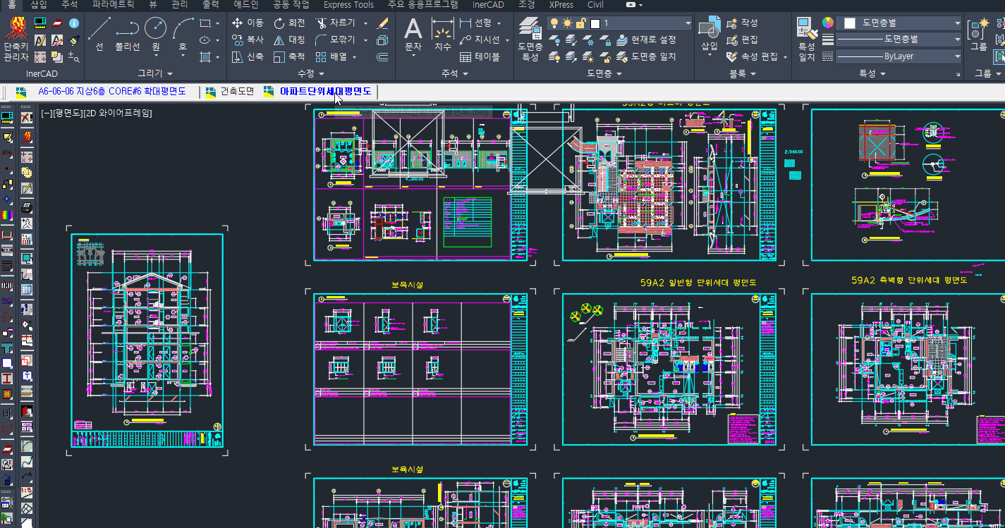
Task: Activate the Move (이동) tool
Action: point(248,23)
